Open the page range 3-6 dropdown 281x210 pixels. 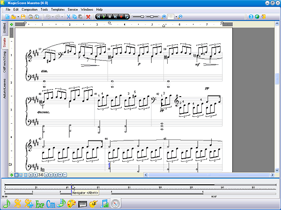point(46,175)
